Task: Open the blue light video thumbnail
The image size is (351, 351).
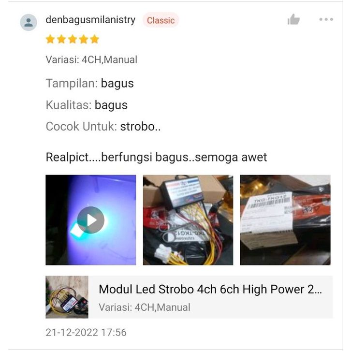Action: point(91,220)
